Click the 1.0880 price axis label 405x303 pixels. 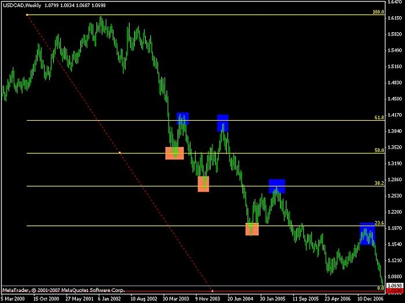coord(395,277)
